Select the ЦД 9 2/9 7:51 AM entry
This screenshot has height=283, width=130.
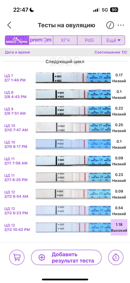(15, 111)
